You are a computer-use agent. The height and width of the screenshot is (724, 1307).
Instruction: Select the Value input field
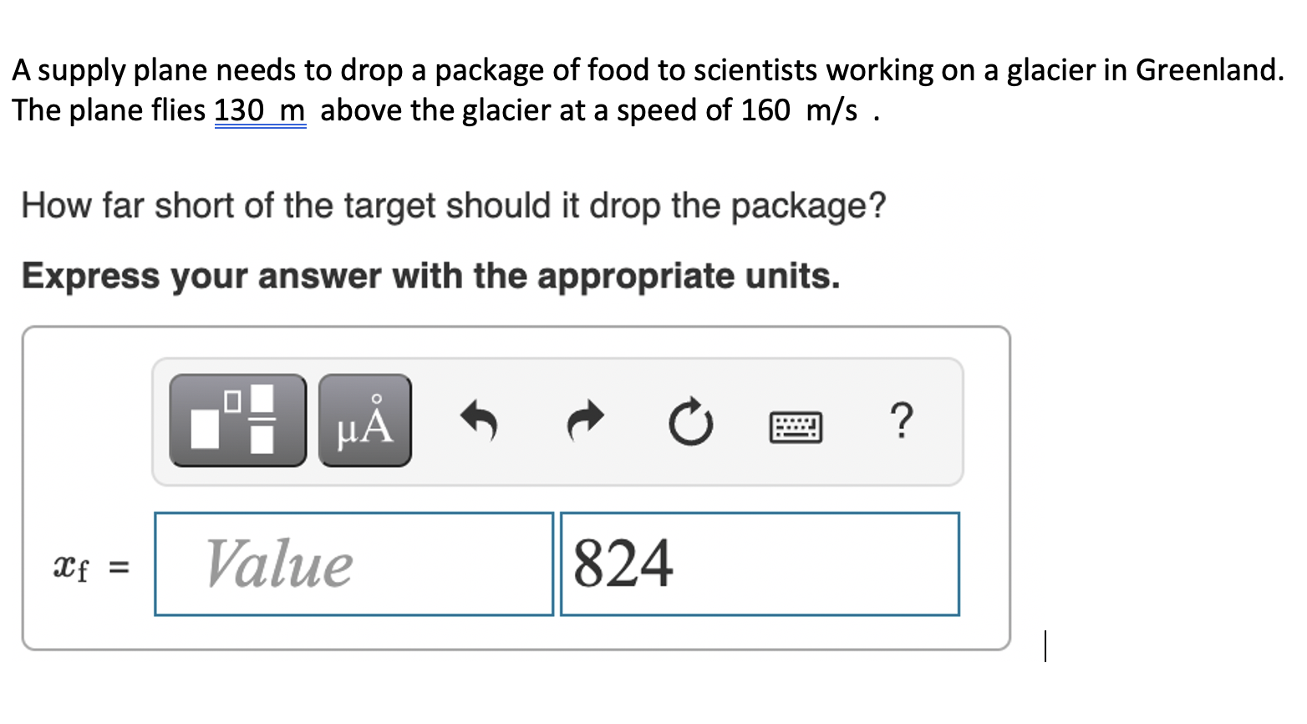click(353, 564)
